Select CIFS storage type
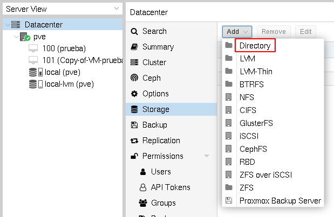The width and height of the screenshot is (334, 217). point(273,110)
